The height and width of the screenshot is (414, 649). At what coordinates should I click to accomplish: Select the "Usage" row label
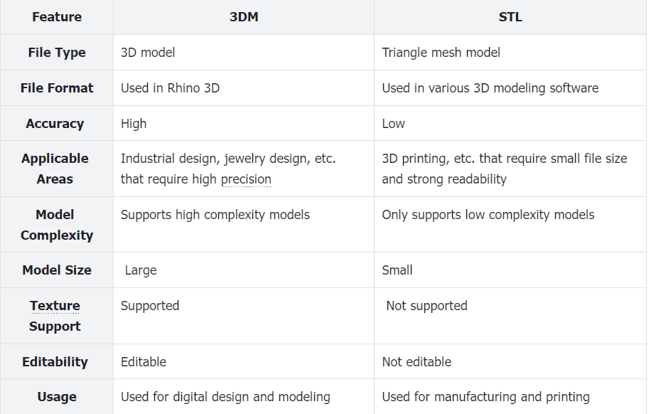pos(57,397)
